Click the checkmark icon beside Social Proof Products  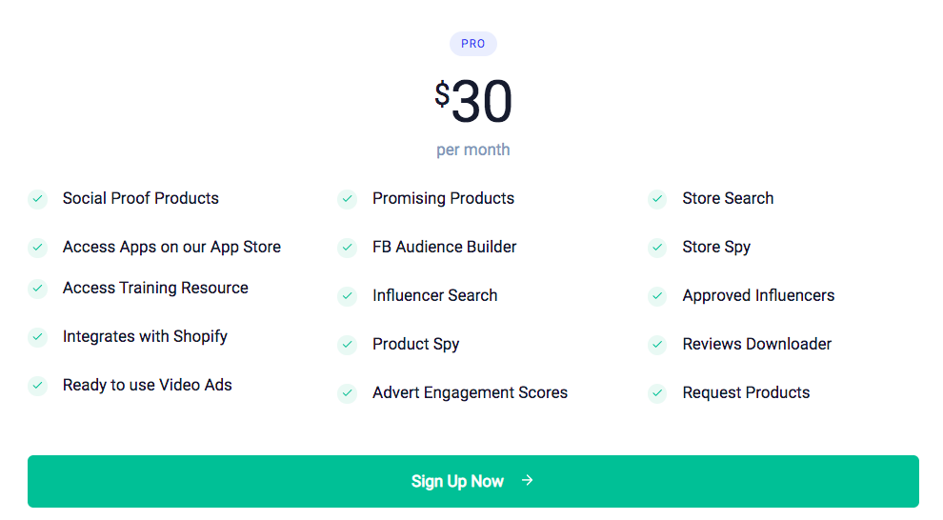tap(37, 199)
